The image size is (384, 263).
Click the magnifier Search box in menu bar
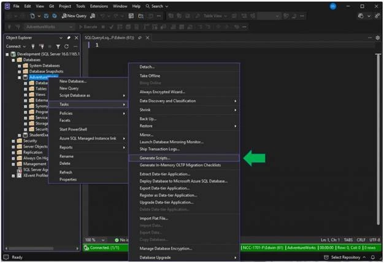157,6
